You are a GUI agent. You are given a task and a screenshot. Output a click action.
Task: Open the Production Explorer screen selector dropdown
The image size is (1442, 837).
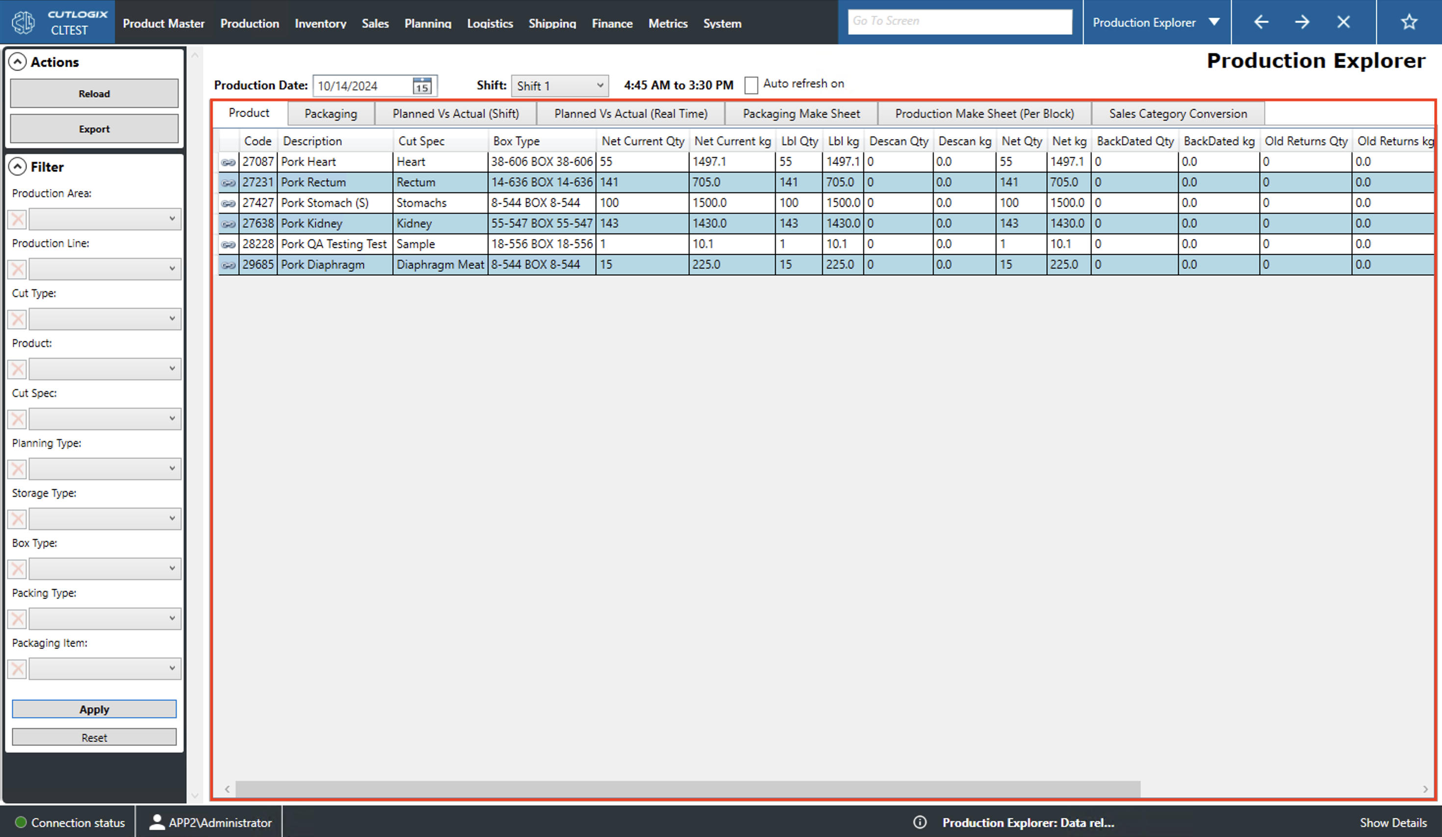click(x=1214, y=22)
